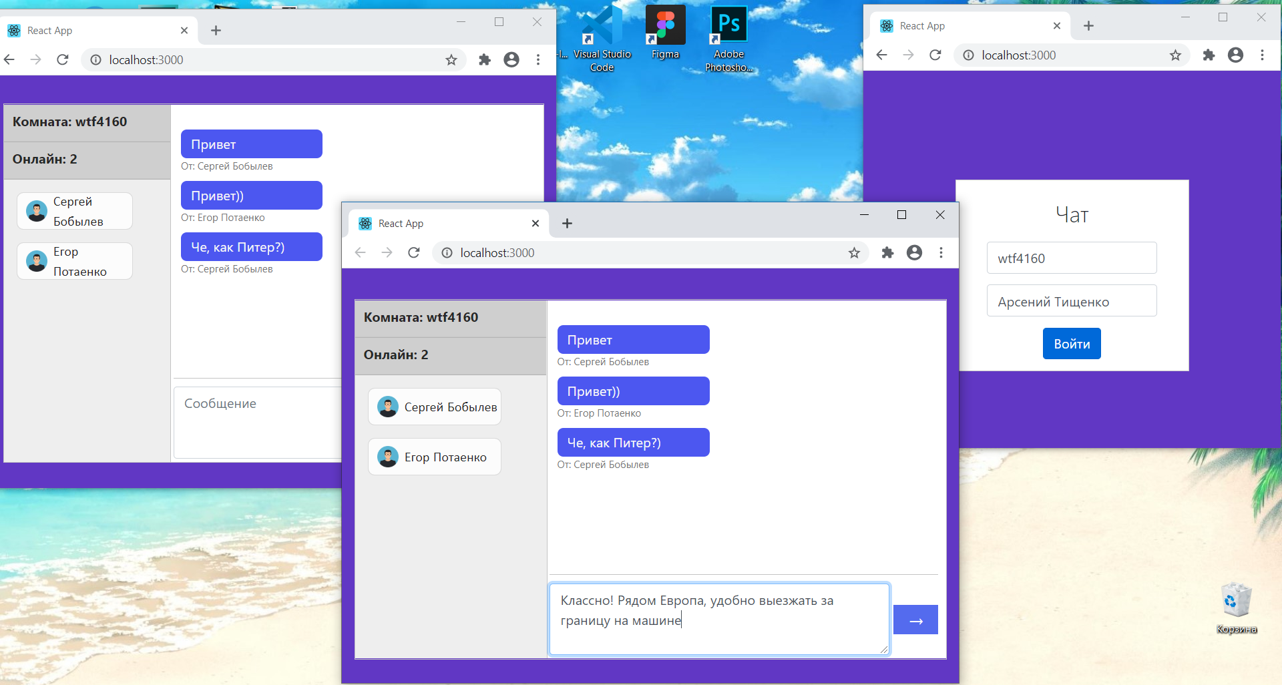Click Егор Потаенко's avatar in the user list

387,457
